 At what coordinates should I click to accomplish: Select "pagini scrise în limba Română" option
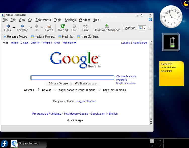coord(55,89)
